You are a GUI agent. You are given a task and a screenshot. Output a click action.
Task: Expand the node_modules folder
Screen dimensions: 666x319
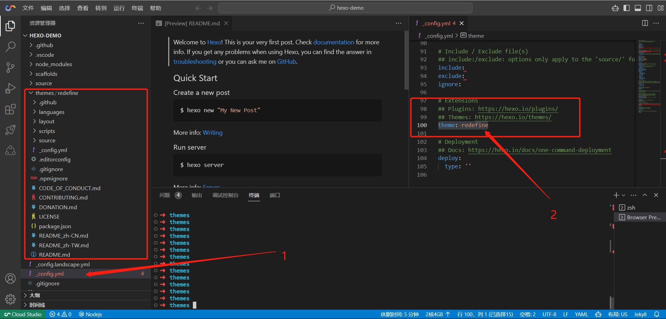pos(86,64)
